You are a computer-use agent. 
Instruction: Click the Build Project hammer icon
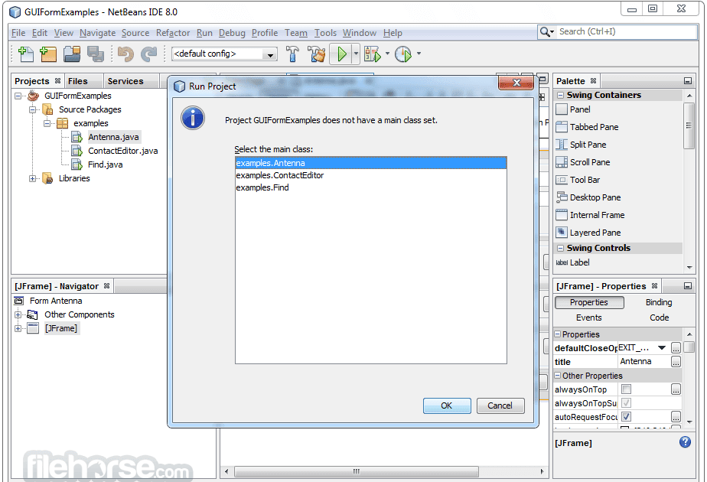[x=292, y=54]
